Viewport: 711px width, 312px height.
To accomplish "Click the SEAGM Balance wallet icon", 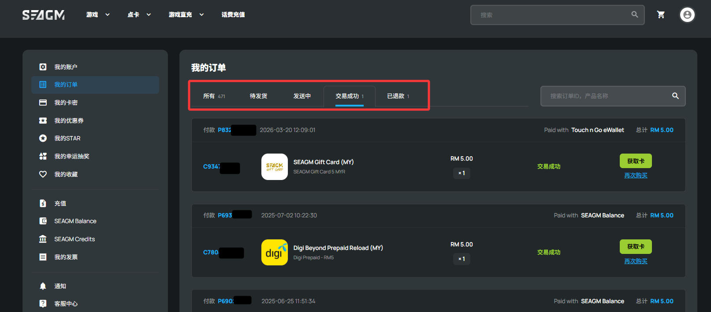I will 43,221.
